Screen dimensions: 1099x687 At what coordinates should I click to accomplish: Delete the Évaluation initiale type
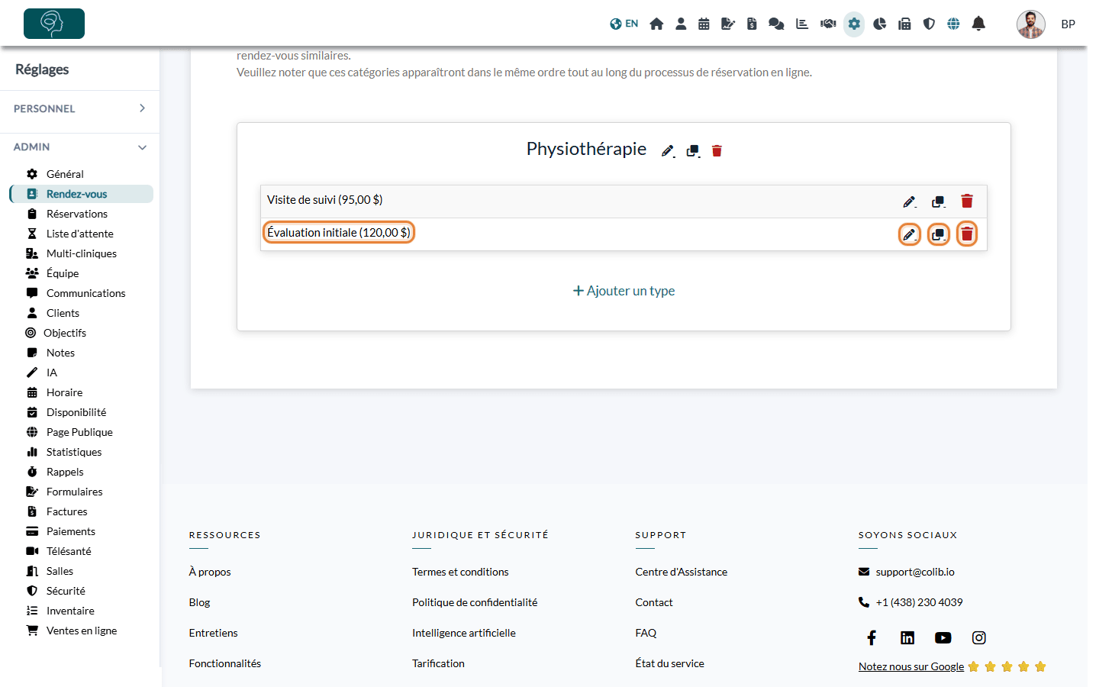[967, 234]
